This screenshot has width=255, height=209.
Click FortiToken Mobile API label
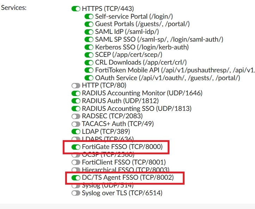[175, 70]
